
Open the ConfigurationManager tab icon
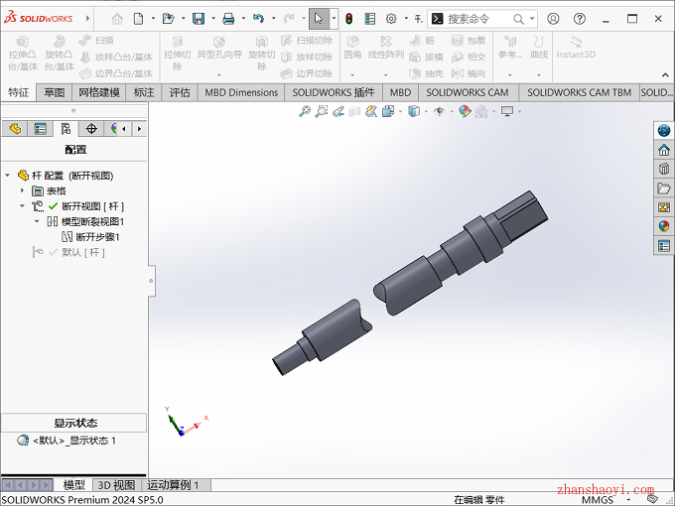66,129
